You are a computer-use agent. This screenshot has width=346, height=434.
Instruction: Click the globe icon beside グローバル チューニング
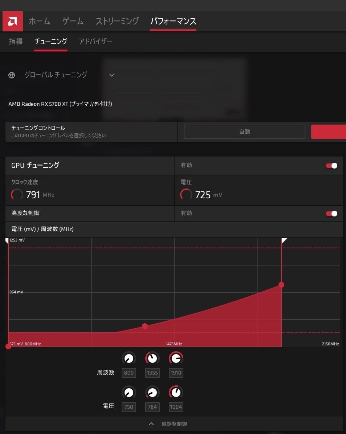point(11,75)
